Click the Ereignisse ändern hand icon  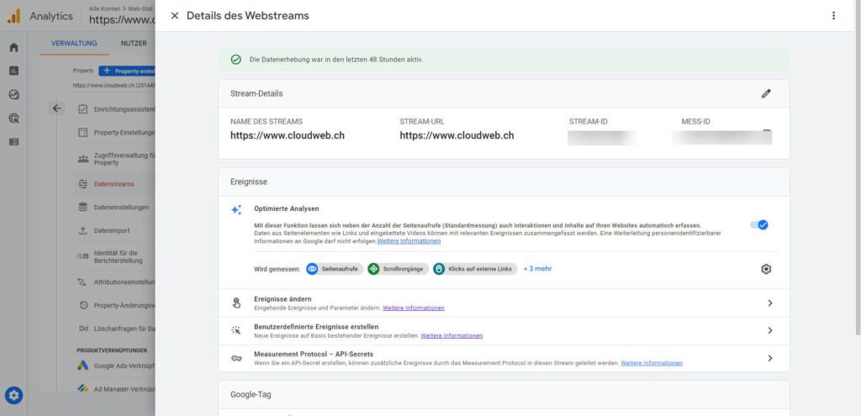click(236, 303)
